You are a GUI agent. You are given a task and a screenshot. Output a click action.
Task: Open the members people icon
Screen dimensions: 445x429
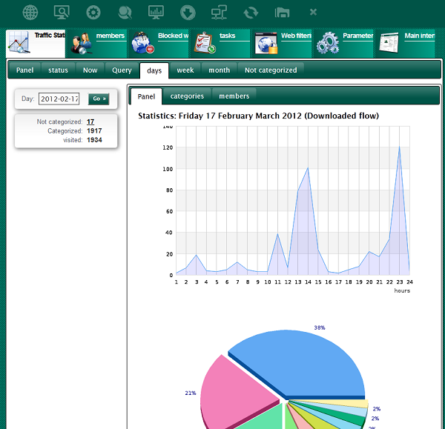81,43
